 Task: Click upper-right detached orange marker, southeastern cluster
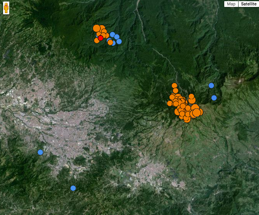[191, 96]
